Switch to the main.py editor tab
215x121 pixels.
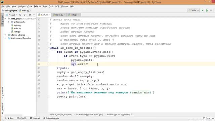44,15
